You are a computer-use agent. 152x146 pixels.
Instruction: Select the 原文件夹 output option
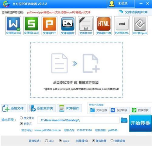27,118
